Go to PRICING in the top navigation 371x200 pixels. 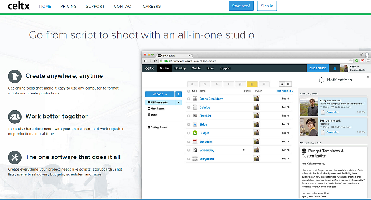[68, 6]
